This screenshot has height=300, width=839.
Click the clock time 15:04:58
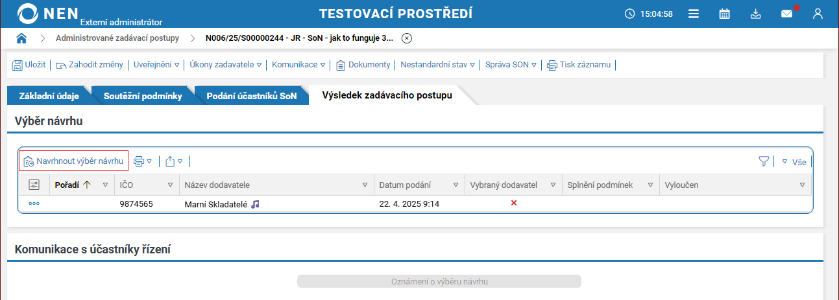point(657,14)
